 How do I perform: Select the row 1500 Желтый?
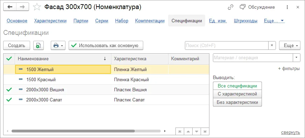106,69
